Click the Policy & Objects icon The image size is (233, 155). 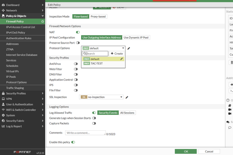(3, 16)
